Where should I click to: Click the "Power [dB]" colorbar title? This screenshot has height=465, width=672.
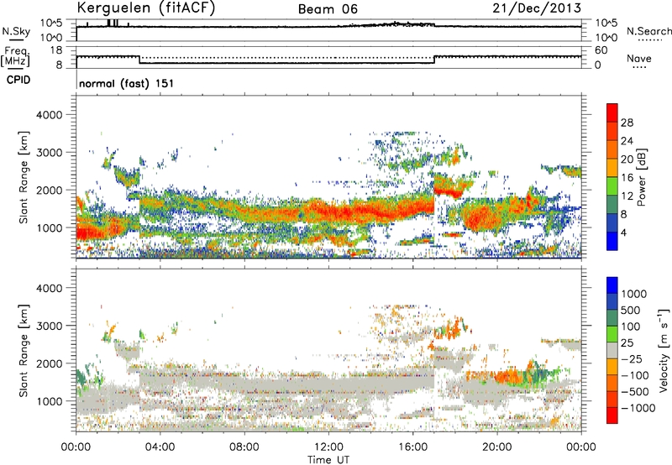(x=641, y=177)
